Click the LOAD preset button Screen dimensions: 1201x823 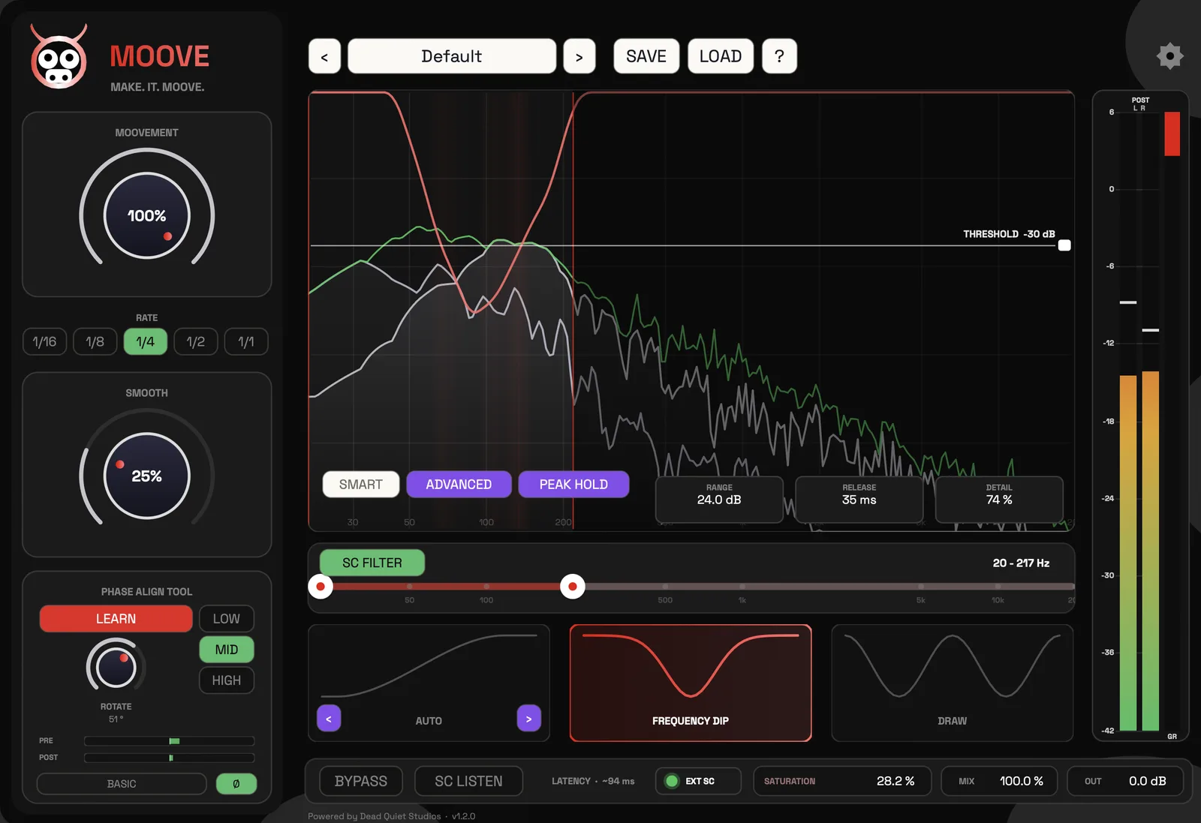(x=721, y=56)
